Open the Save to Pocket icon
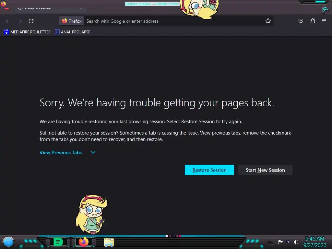 (301, 21)
